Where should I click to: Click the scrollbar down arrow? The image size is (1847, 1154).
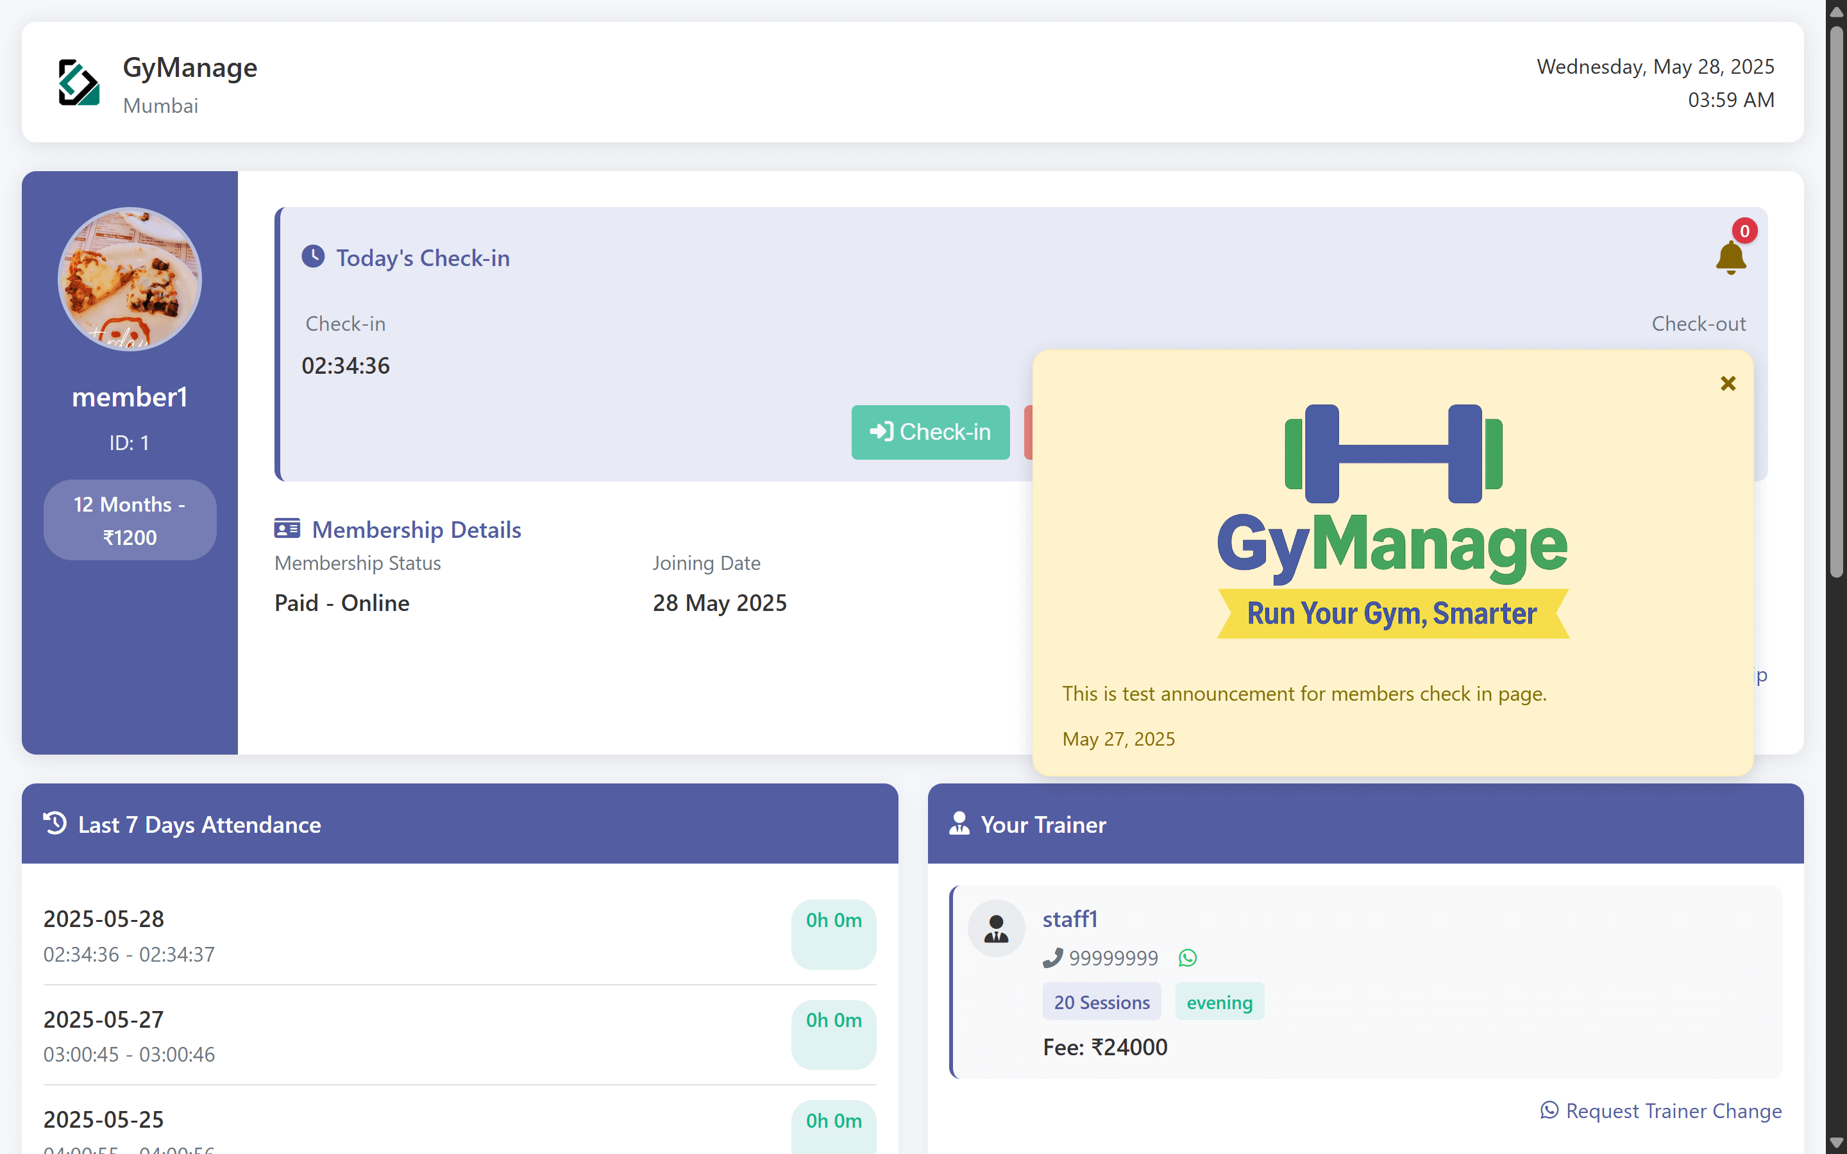pos(1837,1142)
